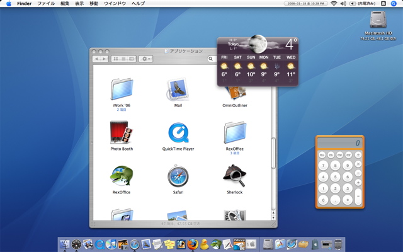Go forward in the Finder window

[x=105, y=59]
